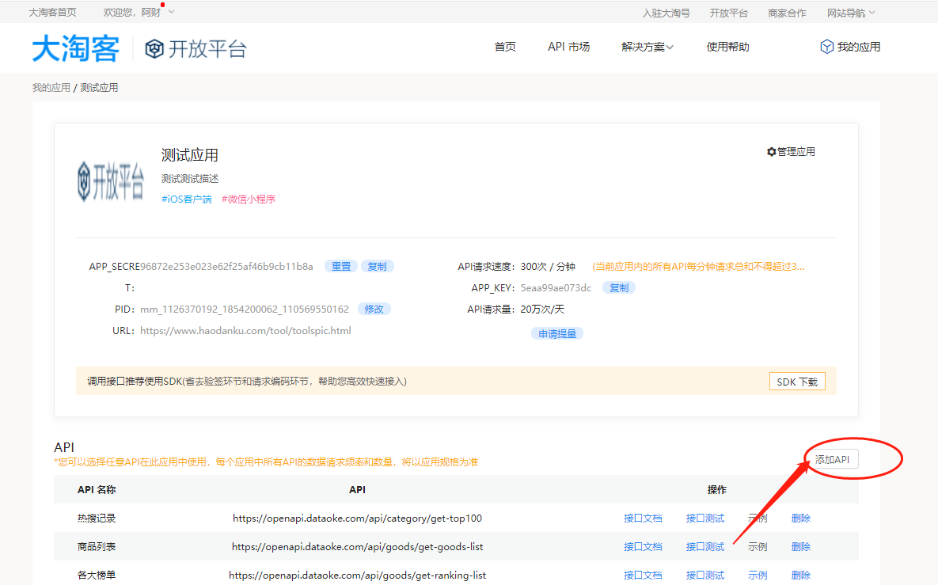Open the 网站导航 dropdown
This screenshot has height=585, width=938.
coord(850,13)
